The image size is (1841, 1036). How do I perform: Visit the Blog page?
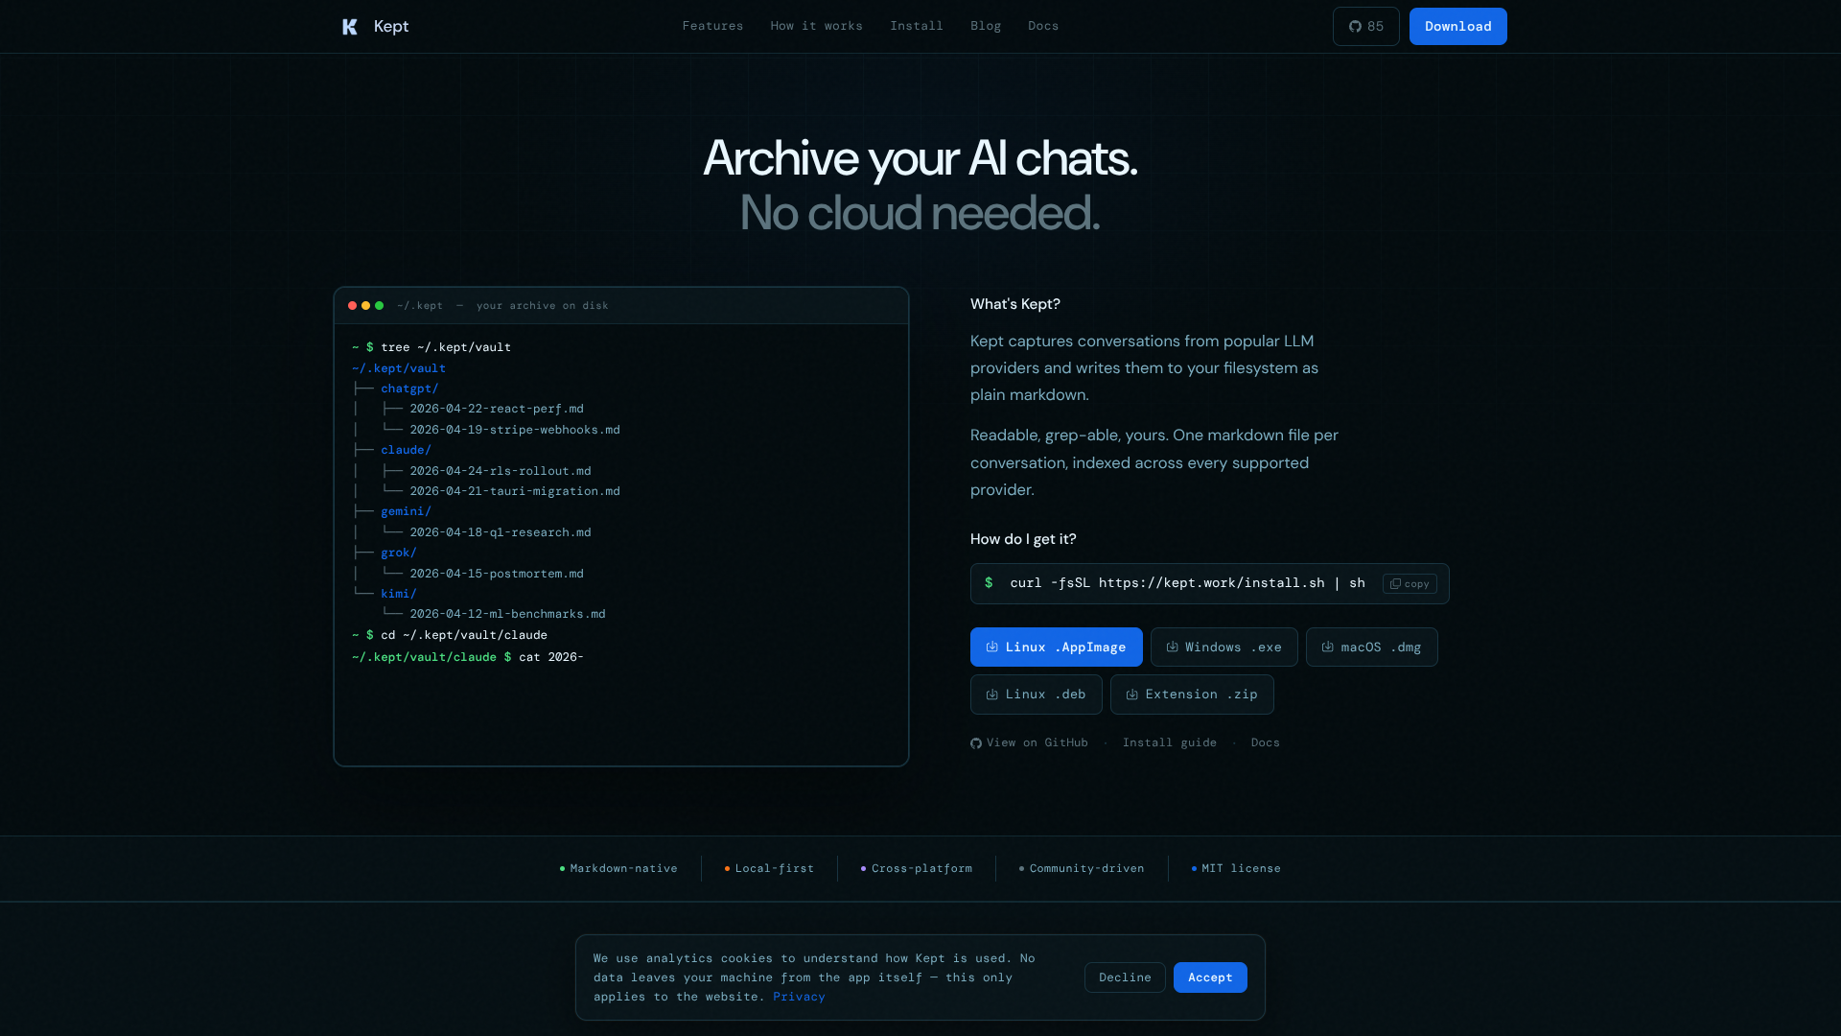click(x=985, y=26)
